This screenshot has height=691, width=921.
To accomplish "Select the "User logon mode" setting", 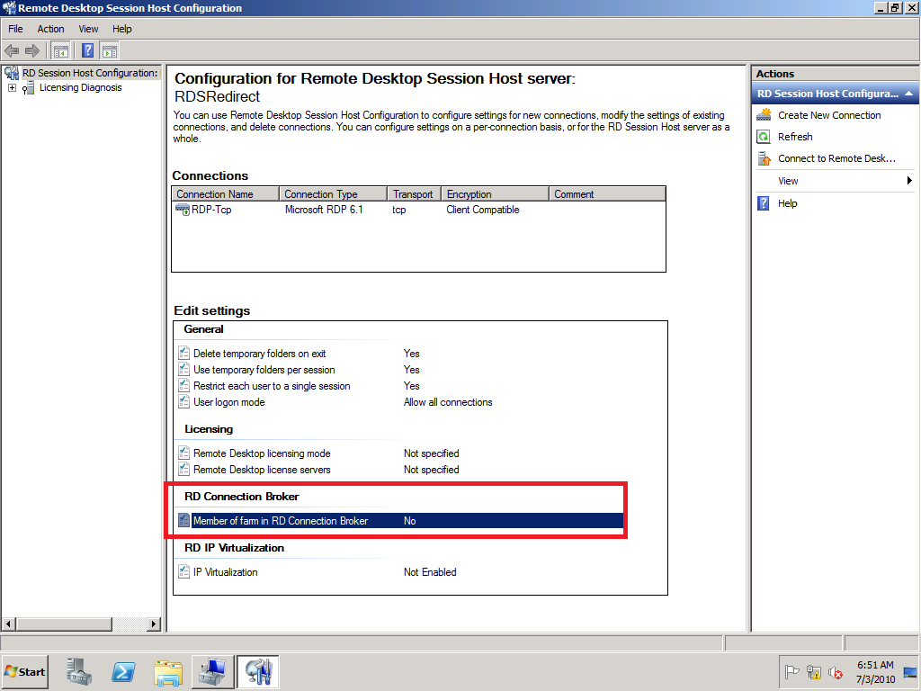I will click(x=229, y=402).
